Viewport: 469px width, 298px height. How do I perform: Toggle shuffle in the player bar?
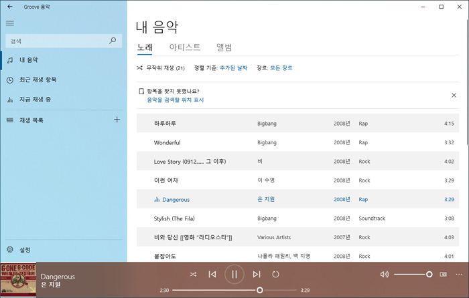193,274
